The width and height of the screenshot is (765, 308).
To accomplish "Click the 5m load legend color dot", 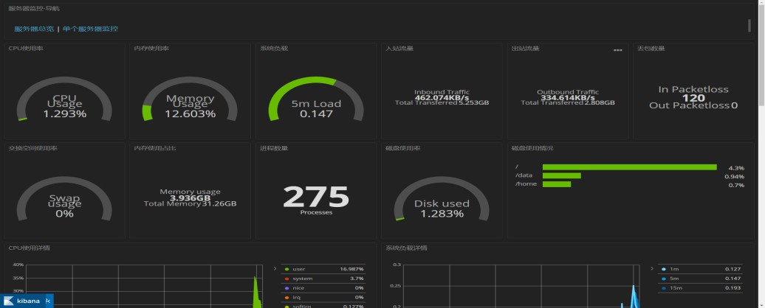I will coord(664,279).
